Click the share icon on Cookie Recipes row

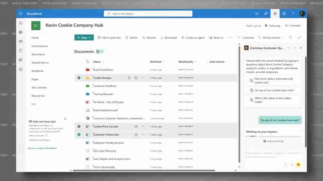pos(129,78)
